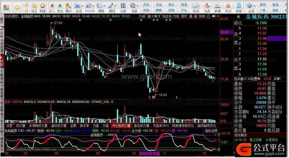
Task: Expand the 画线 dropdown arrow
Action: pos(116,6)
